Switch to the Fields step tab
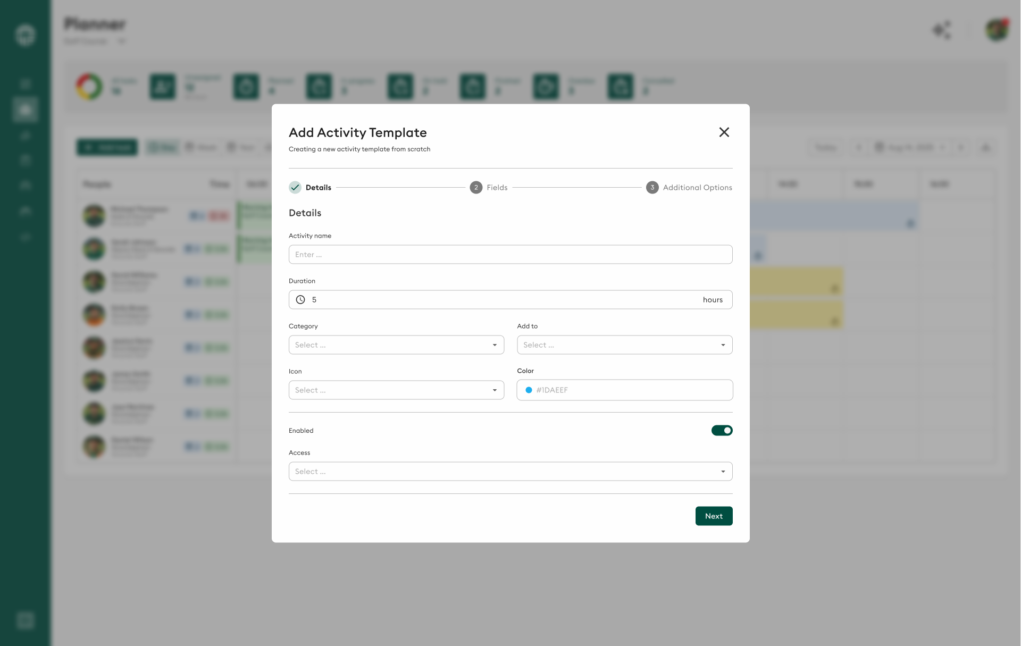The width and height of the screenshot is (1021, 646). (x=497, y=188)
